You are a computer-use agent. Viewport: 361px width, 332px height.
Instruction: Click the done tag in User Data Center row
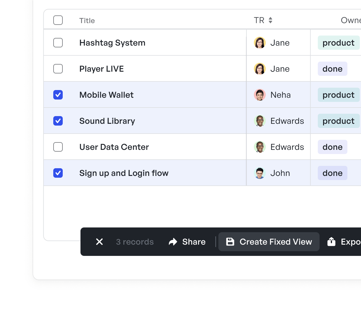click(x=333, y=147)
